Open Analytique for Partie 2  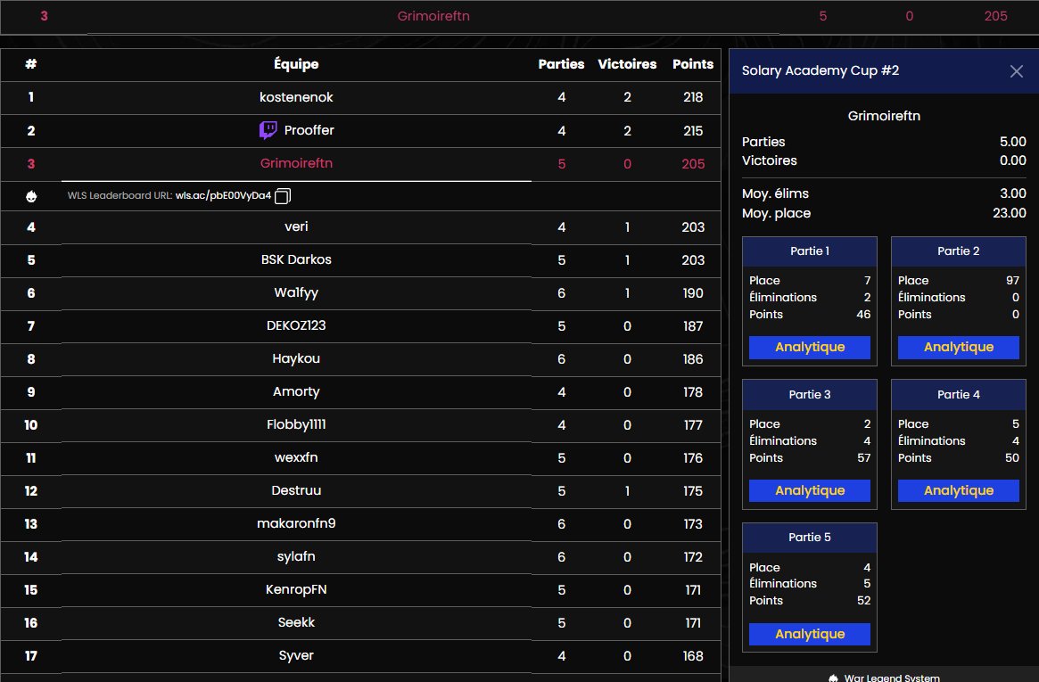click(958, 347)
